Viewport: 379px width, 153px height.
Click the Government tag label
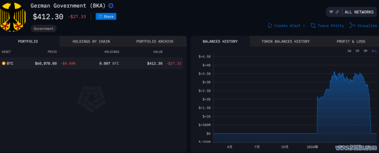(44, 28)
